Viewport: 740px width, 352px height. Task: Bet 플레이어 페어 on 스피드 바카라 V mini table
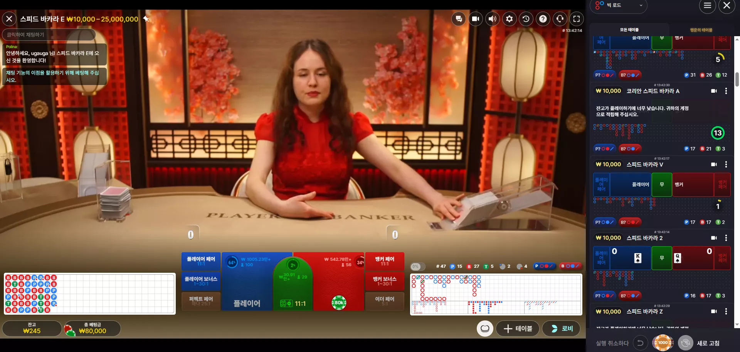click(601, 185)
